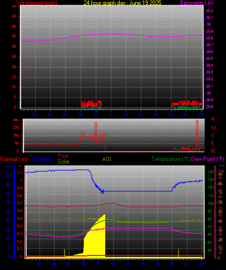Click the Humidity legend label

pos(42,159)
